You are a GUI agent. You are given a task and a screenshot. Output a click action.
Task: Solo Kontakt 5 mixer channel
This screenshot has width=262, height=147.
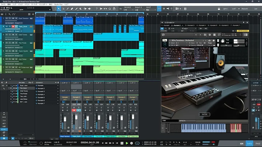(112, 107)
